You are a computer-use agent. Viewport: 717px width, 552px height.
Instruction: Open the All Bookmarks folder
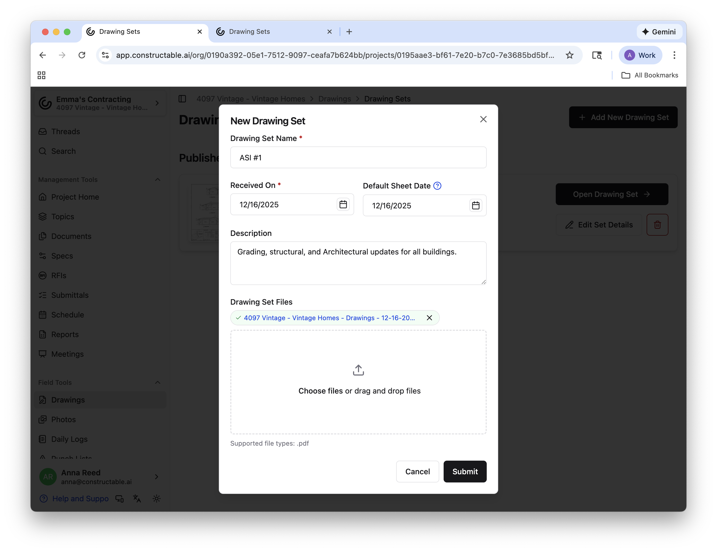[x=650, y=75]
